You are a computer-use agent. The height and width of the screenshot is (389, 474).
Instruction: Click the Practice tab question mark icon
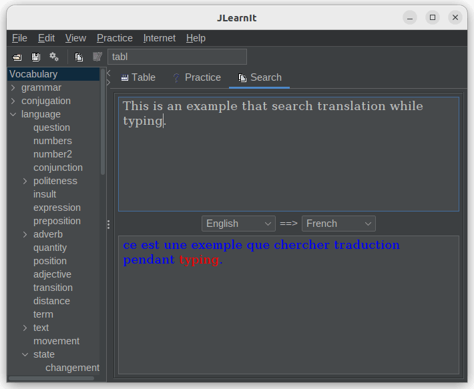176,78
